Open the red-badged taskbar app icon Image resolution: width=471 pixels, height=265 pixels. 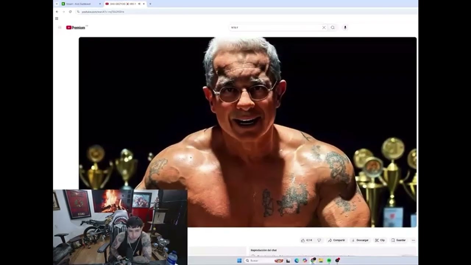tap(337, 260)
